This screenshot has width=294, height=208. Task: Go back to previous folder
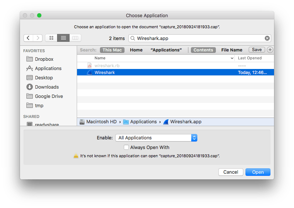28,38
